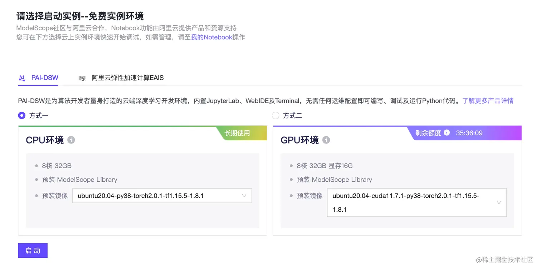The image size is (541, 271).
Task: Open the 了解更多产品详情 link
Action: 488,101
